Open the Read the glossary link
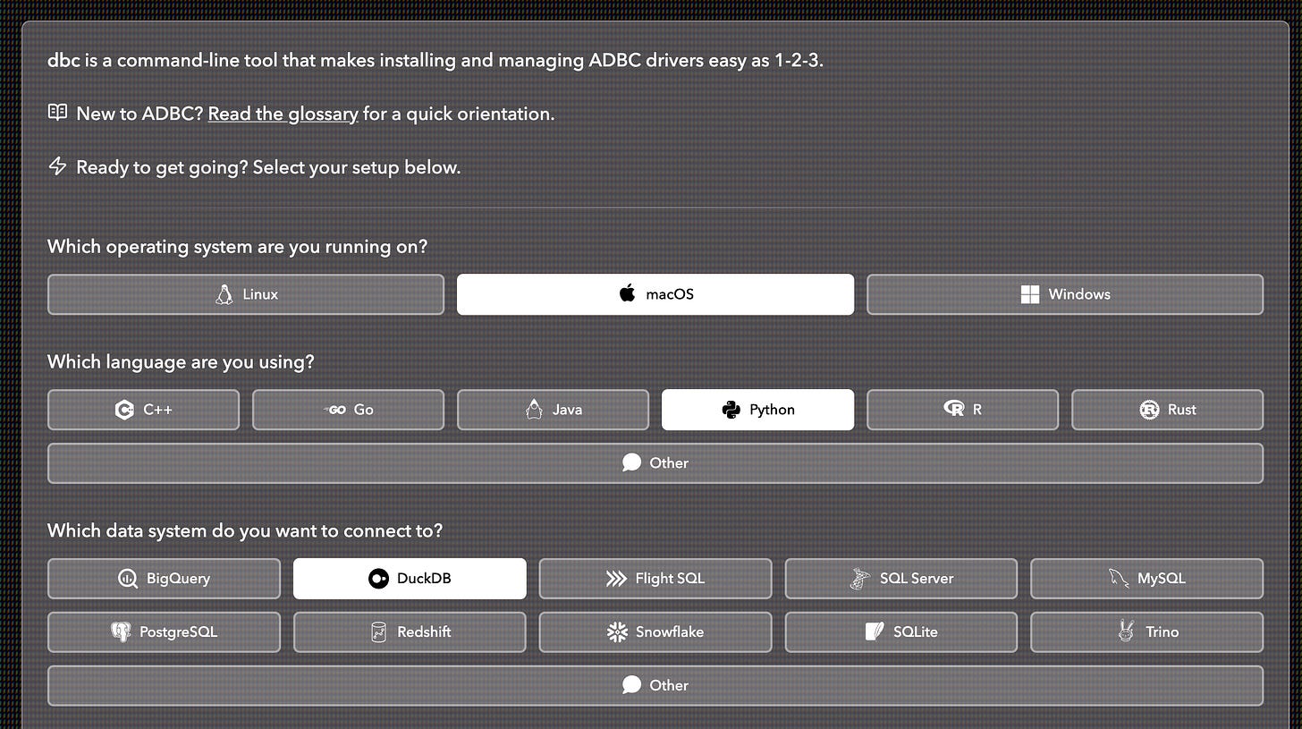This screenshot has height=729, width=1302. (283, 114)
